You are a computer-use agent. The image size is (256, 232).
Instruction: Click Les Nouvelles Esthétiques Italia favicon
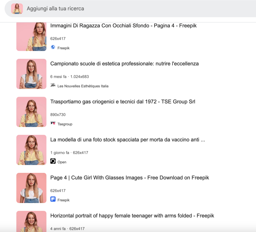(53, 85)
